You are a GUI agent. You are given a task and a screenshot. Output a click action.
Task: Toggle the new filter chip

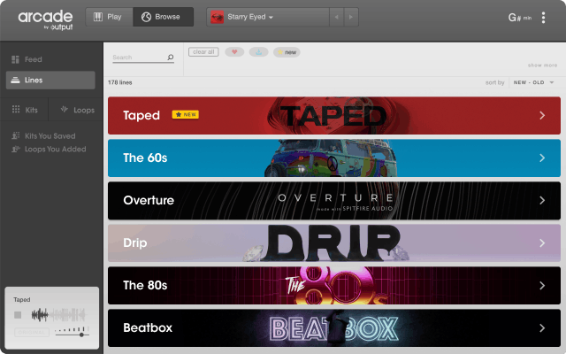287,52
